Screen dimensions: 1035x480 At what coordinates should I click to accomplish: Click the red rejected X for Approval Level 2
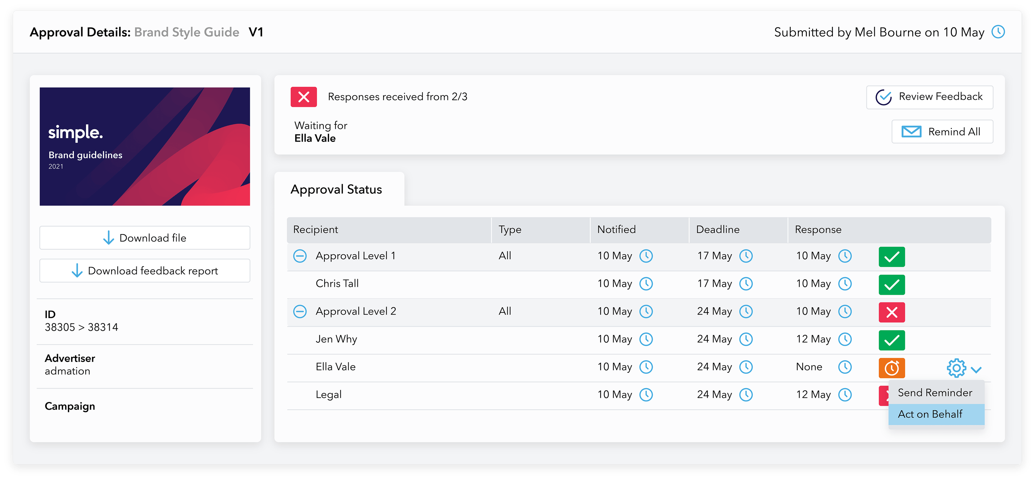pos(892,312)
